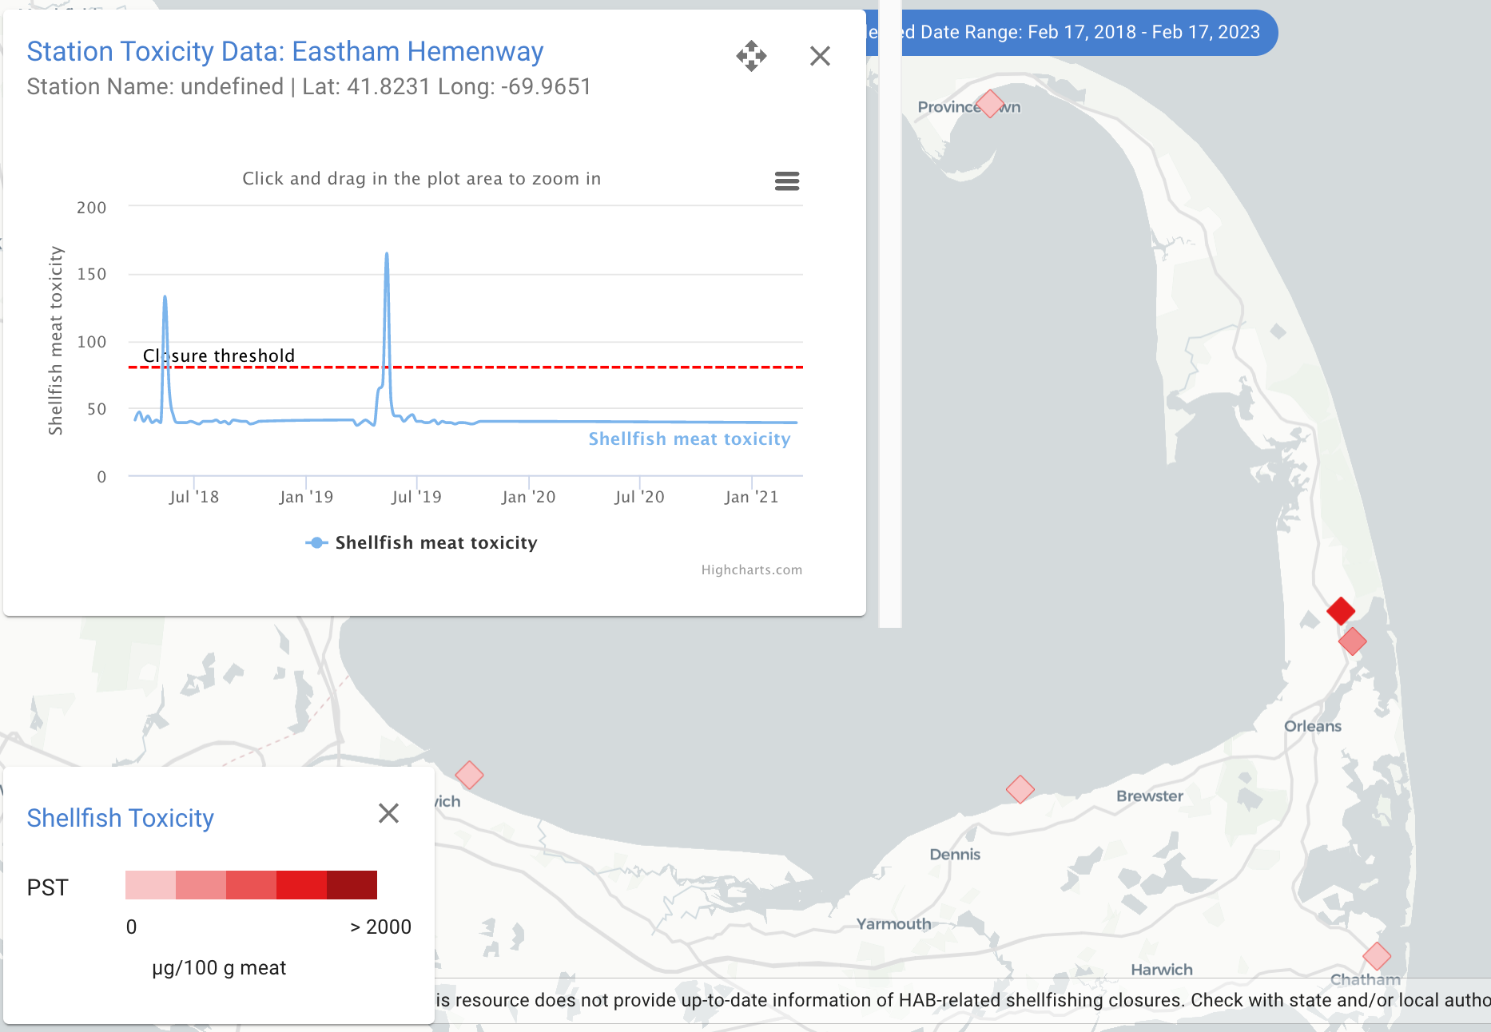Select the pink toxicity marker near Brewster

coord(1020,788)
